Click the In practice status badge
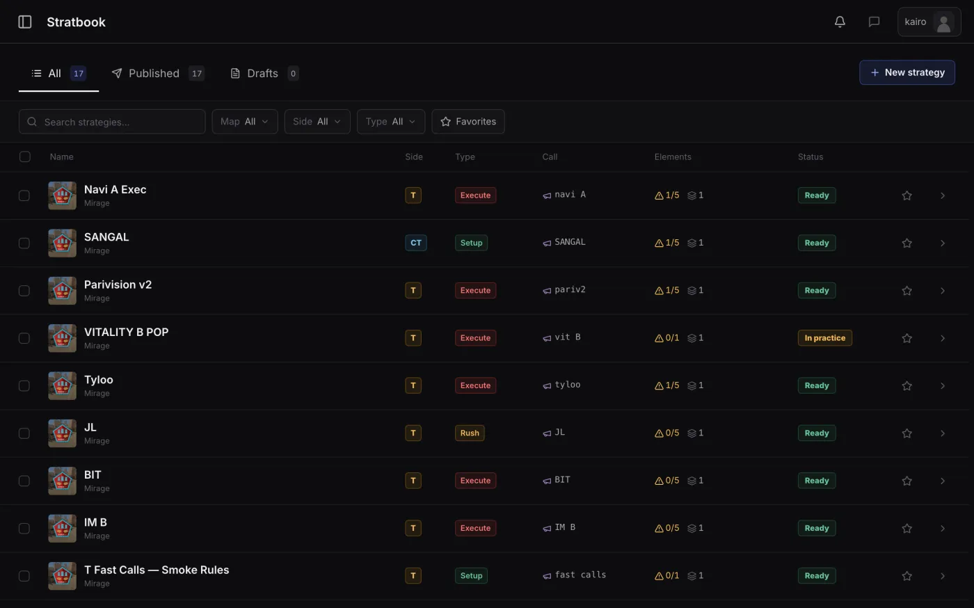This screenshot has height=608, width=974. 824,338
